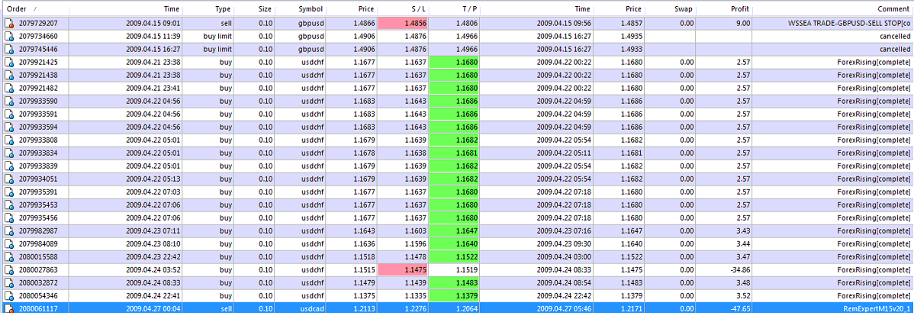The width and height of the screenshot is (914, 313).
Task: Click the icon of order 2079745446
Action: (x=8, y=50)
